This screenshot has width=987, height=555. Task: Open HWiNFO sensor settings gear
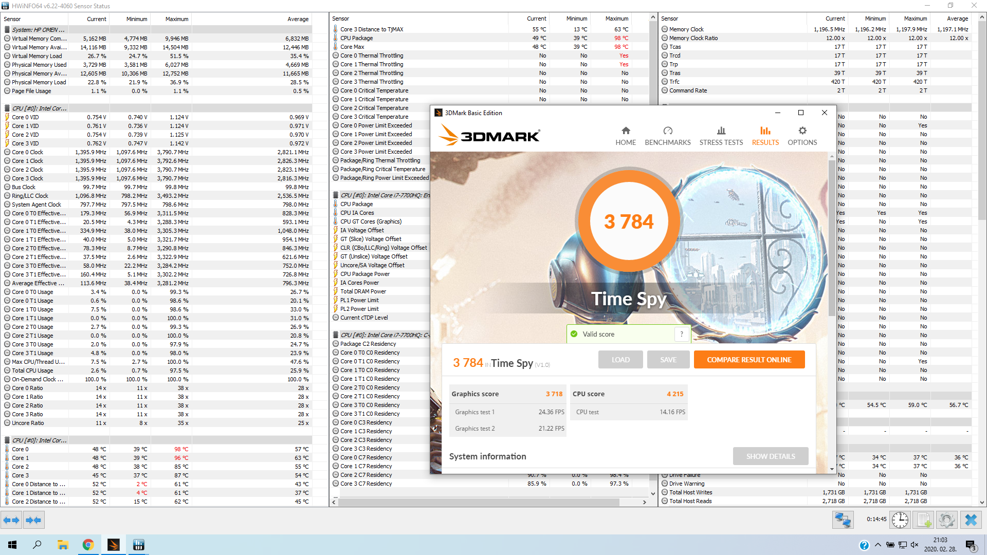point(946,520)
